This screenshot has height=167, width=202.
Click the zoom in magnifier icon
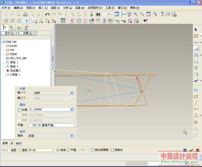tap(136, 14)
